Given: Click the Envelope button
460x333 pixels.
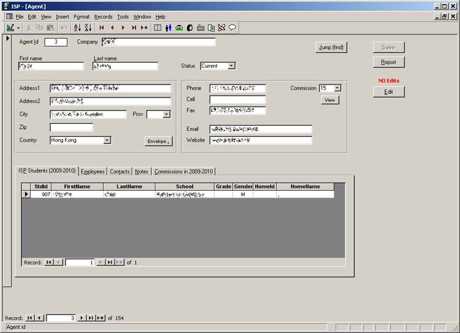Looking at the screenshot, I should [x=158, y=141].
